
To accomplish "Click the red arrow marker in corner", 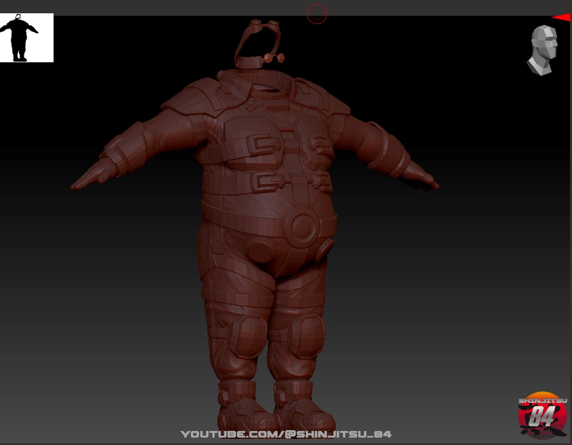I will pyautogui.click(x=562, y=17).
